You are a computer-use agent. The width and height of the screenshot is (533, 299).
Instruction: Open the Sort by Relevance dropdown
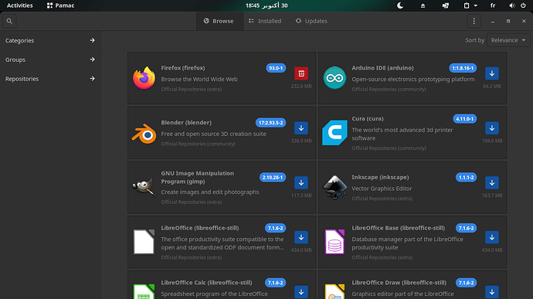click(508, 40)
